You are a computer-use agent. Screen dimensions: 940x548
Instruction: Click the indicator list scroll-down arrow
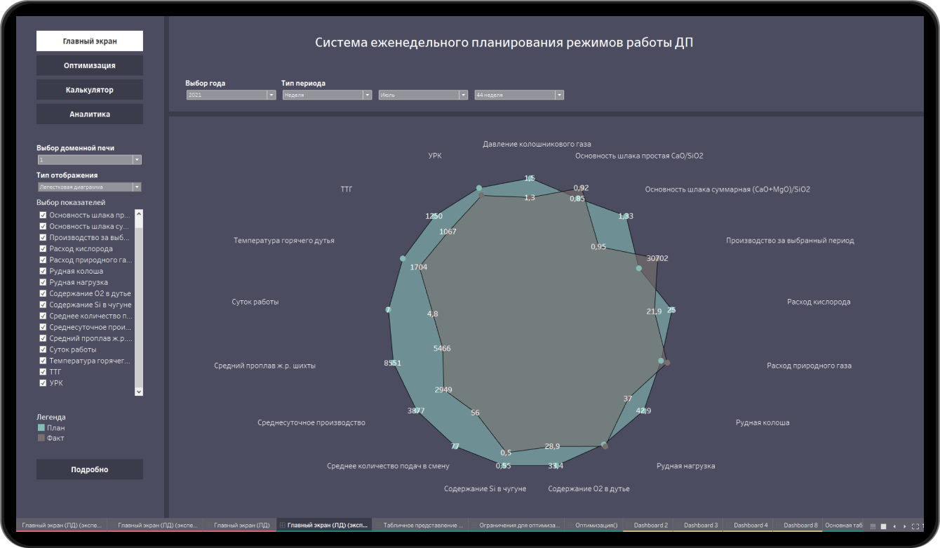click(x=138, y=392)
